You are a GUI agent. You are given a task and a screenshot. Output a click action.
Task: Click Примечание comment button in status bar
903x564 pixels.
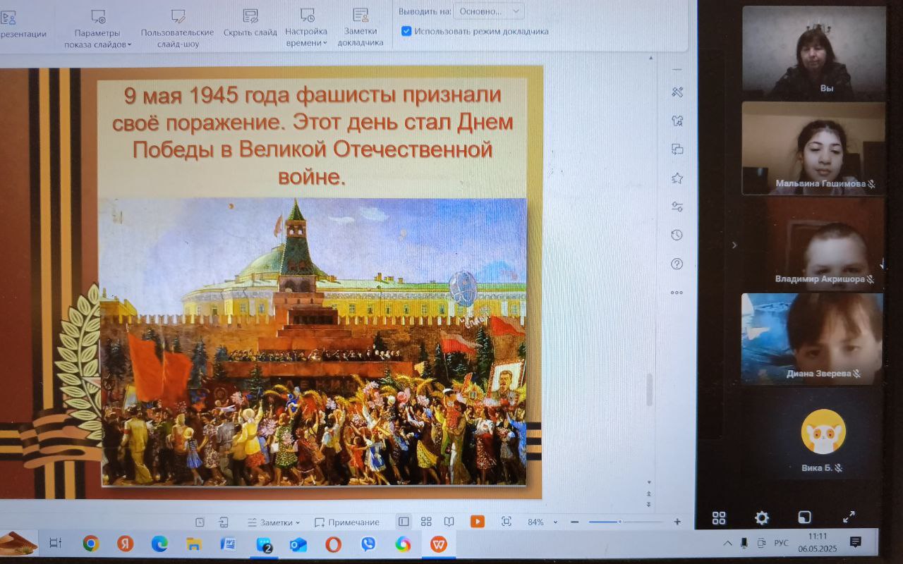pyautogui.click(x=346, y=522)
